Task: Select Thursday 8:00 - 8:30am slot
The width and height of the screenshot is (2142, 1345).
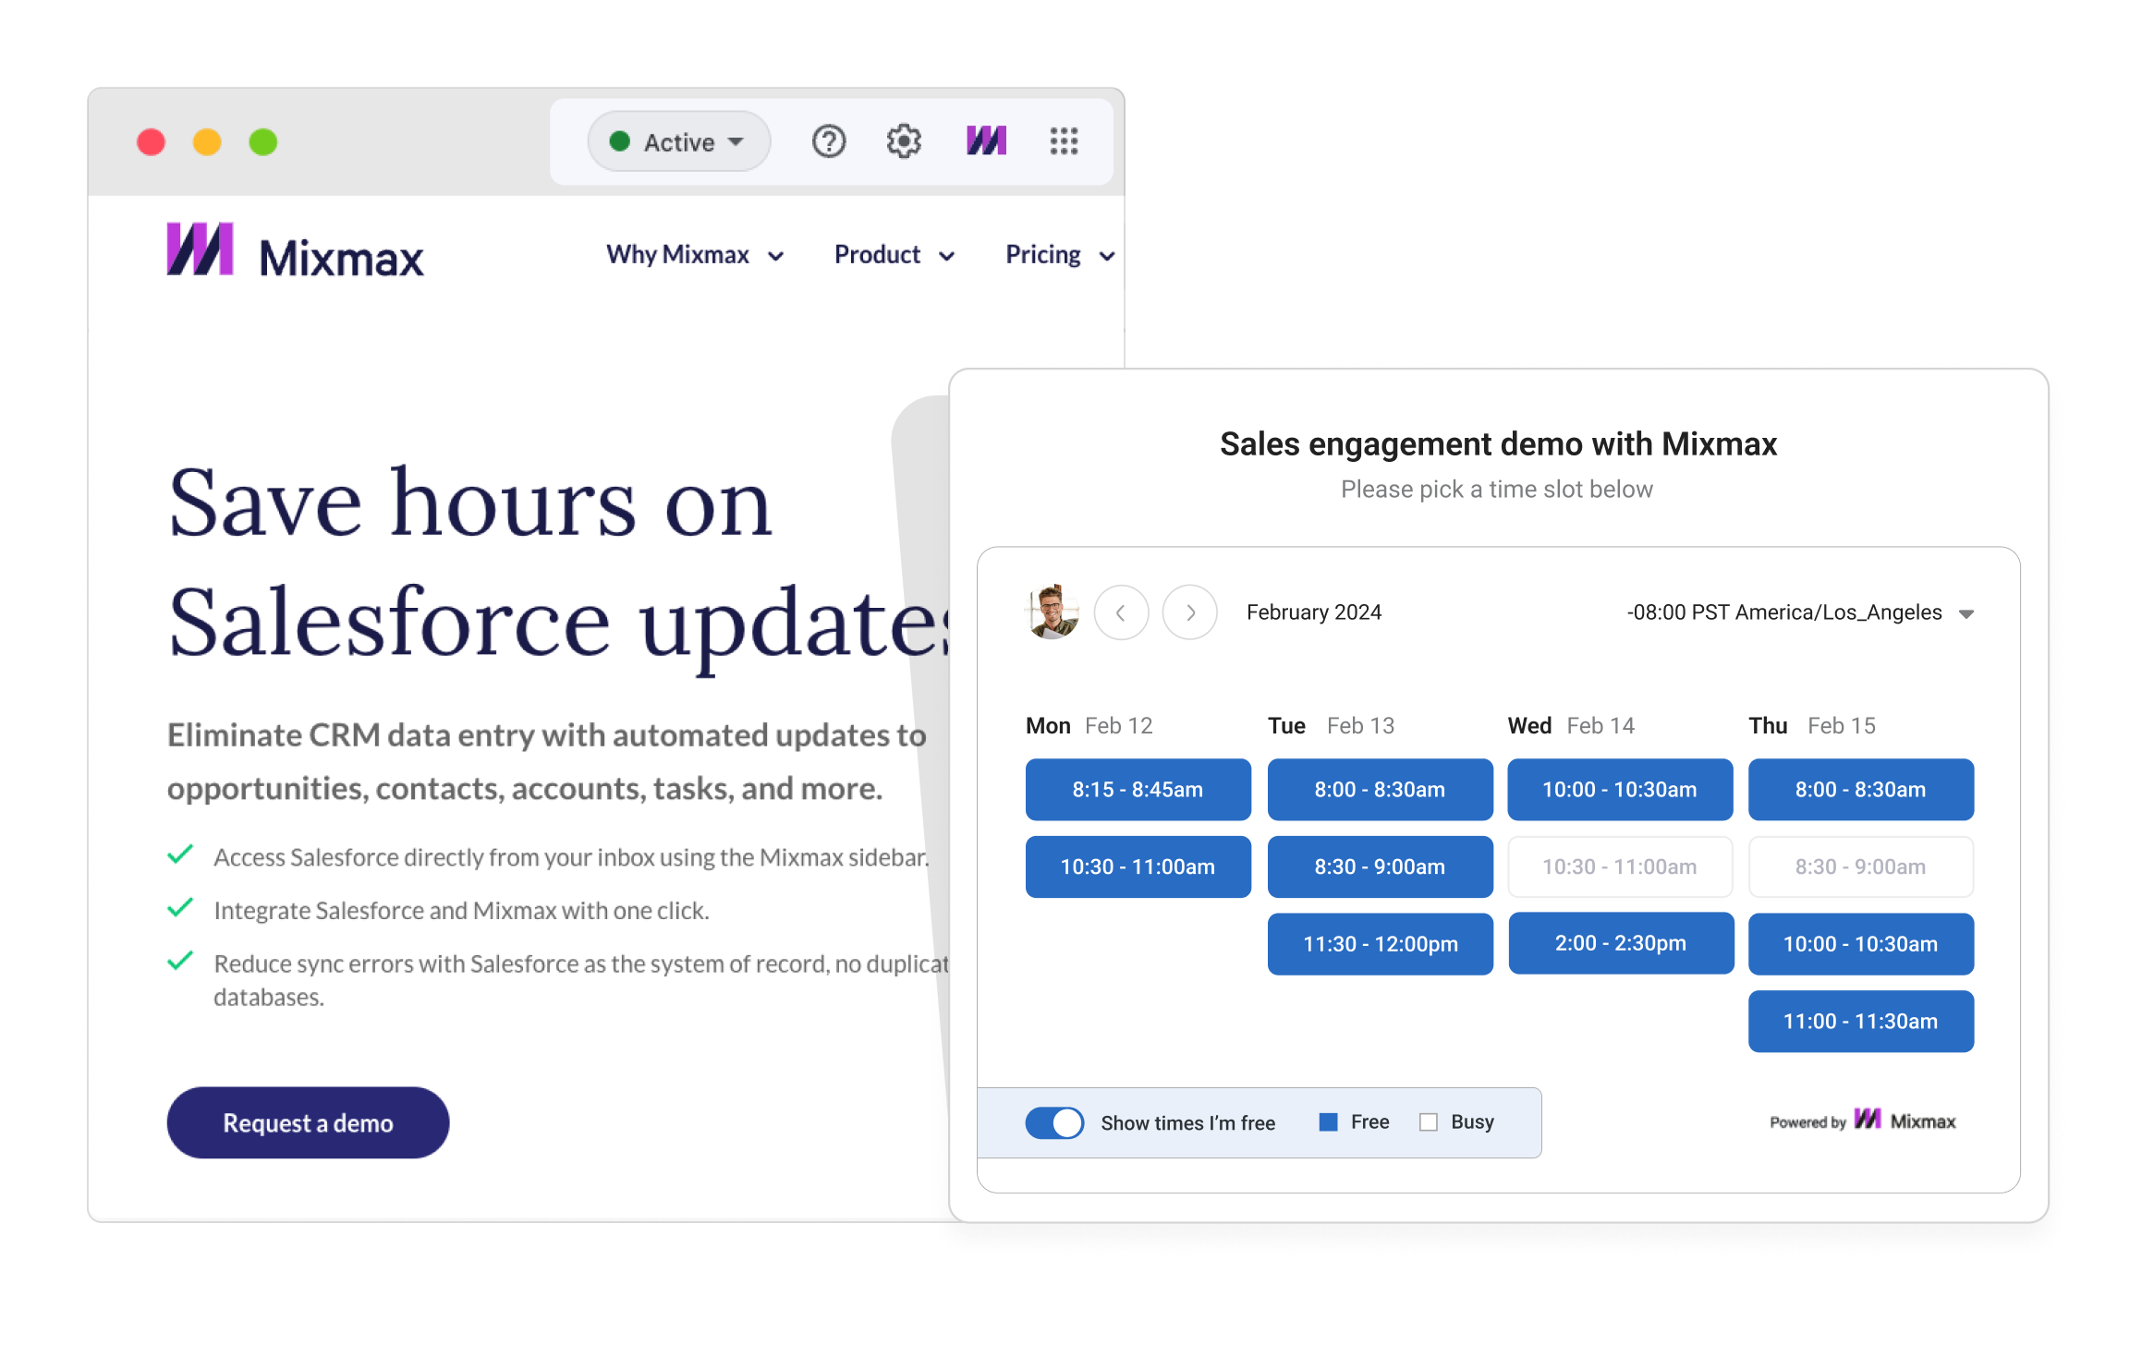Action: click(1861, 789)
